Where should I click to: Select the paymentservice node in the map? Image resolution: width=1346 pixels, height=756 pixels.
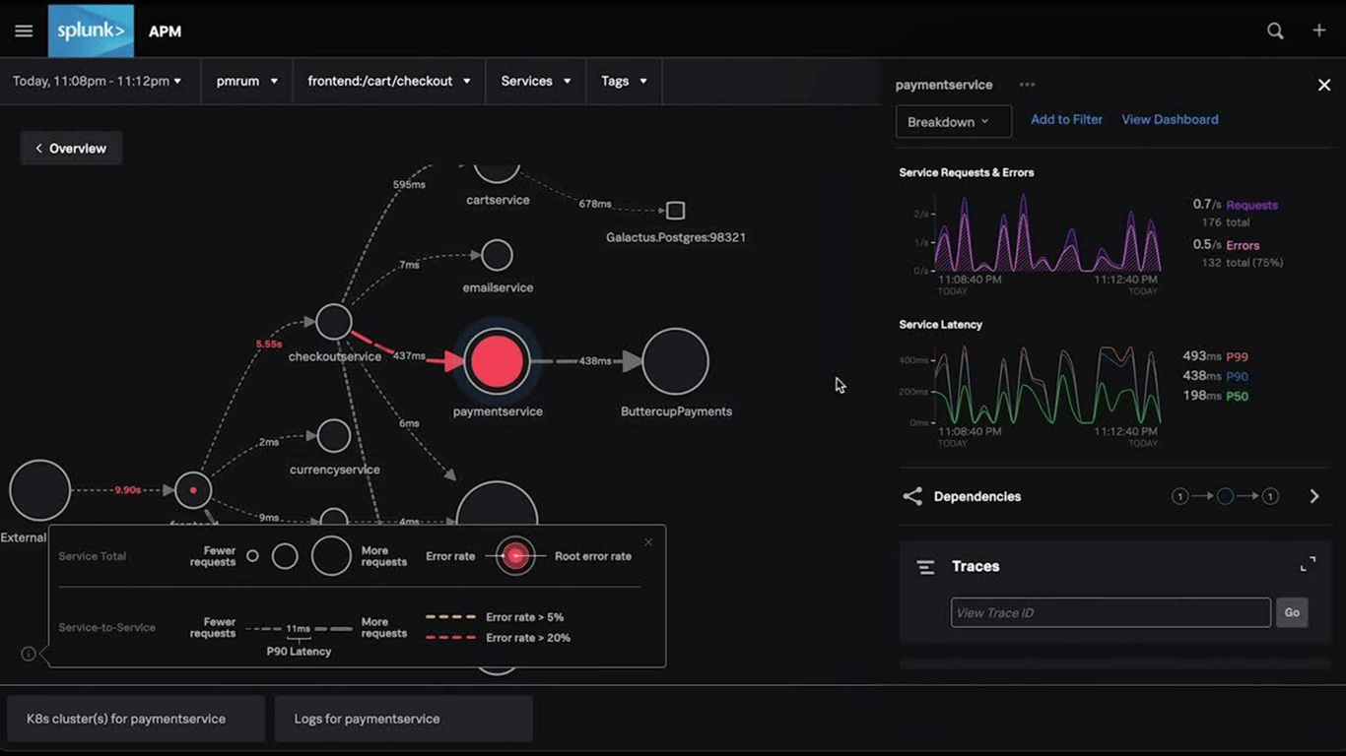pos(498,361)
